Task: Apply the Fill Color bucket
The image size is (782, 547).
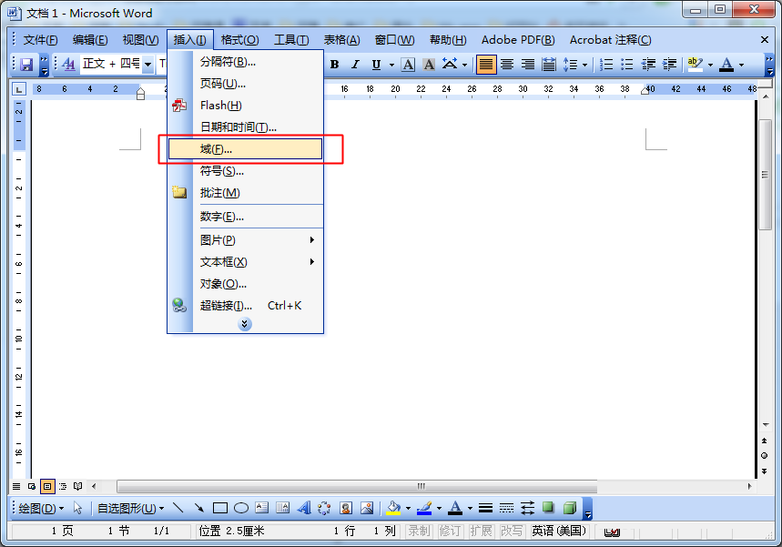Action: coord(393,508)
